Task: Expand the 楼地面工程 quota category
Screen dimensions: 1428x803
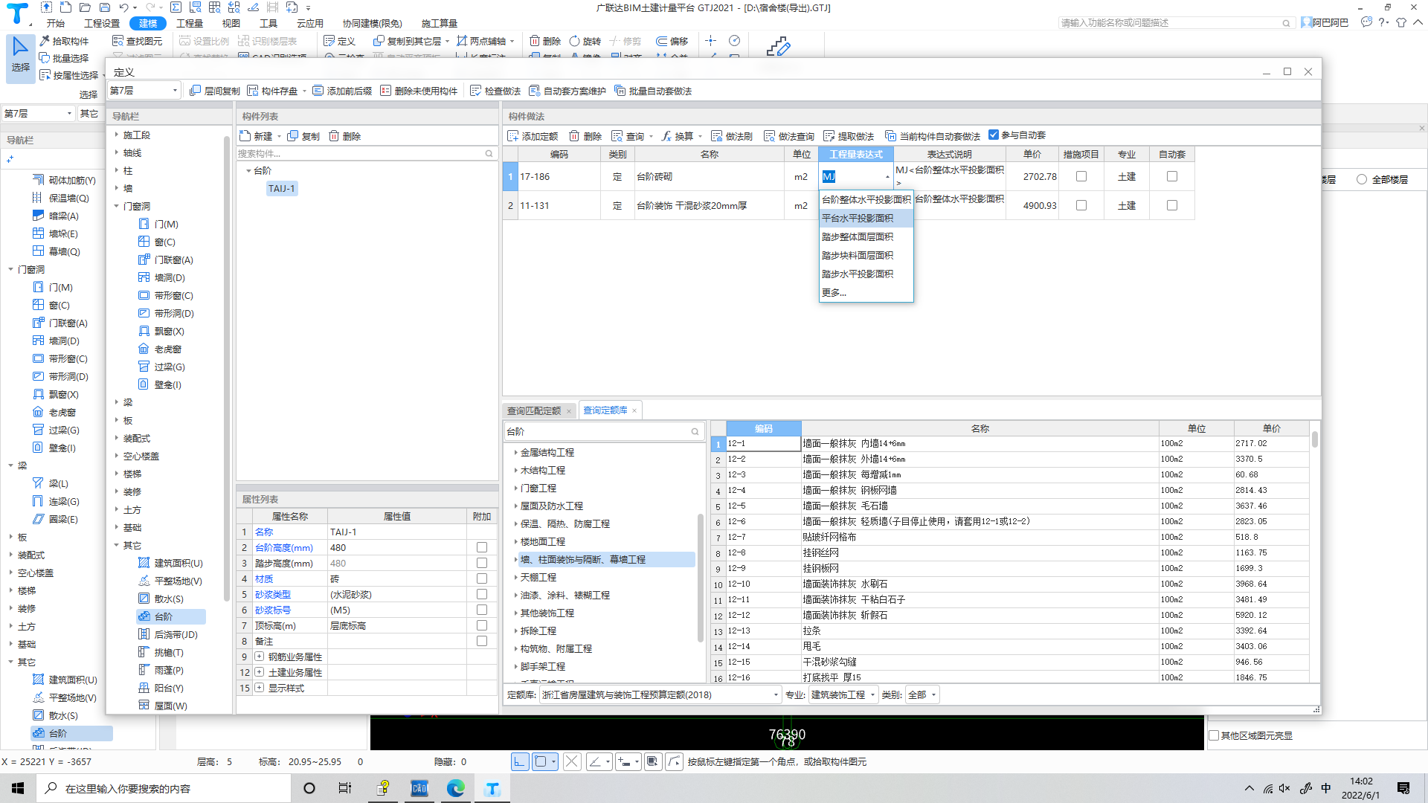Action: [x=515, y=541]
